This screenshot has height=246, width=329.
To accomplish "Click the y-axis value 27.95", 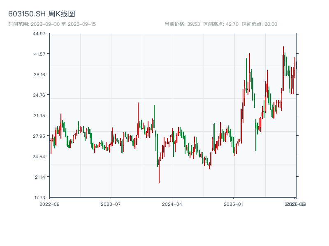I will (39, 136).
